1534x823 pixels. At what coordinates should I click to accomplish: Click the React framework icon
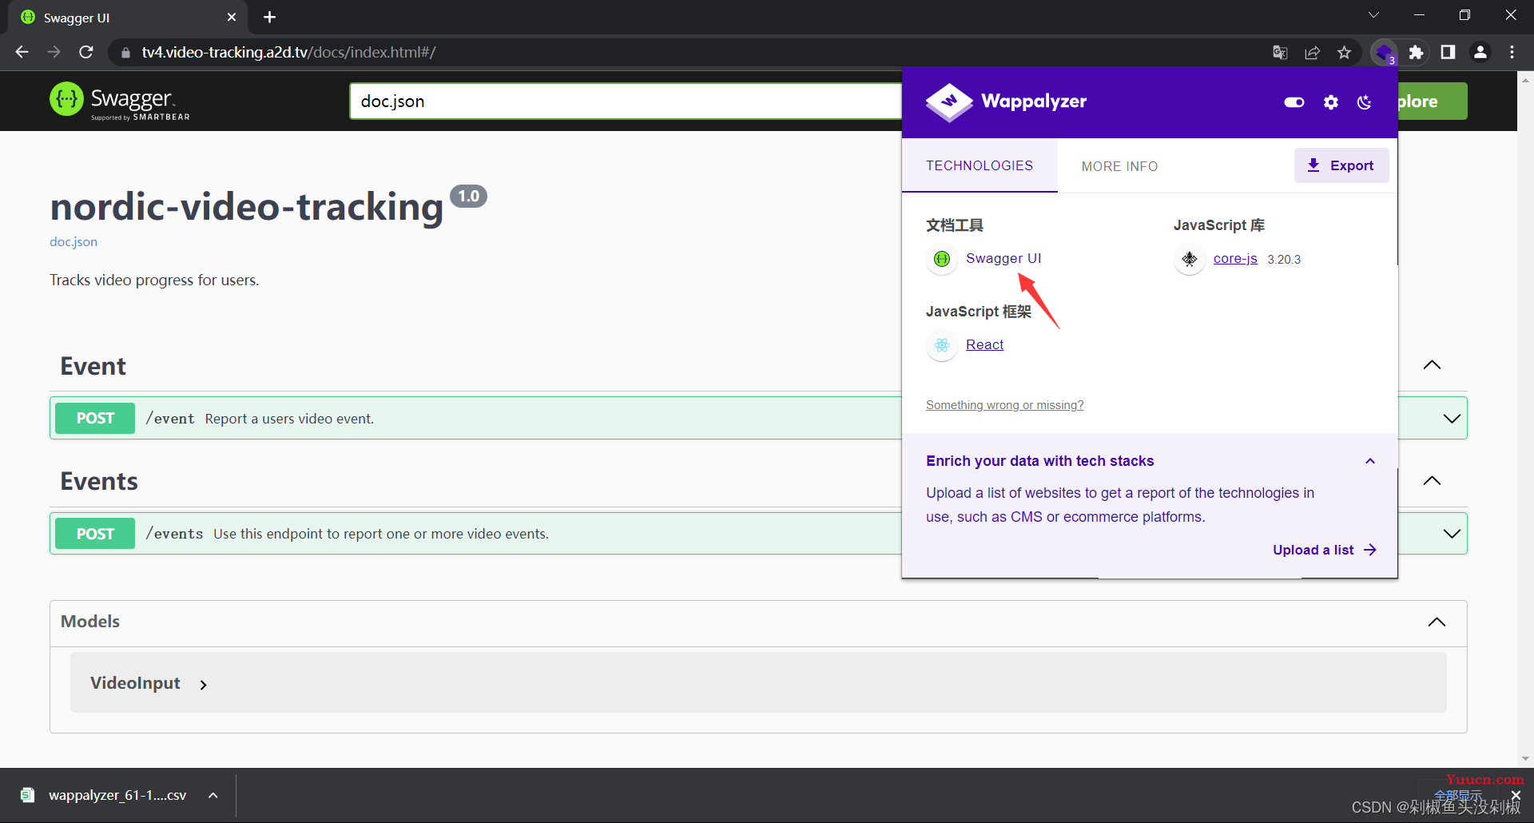[942, 345]
